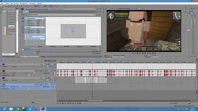198x111 pixels.
Task: Solo the red audio track
Action: (52, 71)
